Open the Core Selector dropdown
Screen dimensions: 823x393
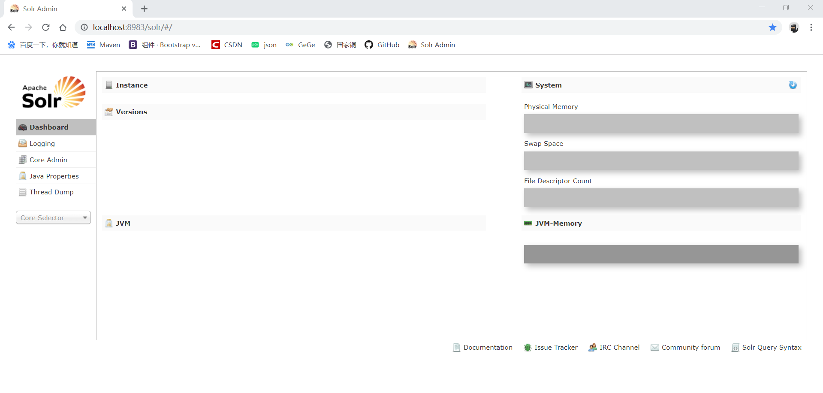pos(53,218)
